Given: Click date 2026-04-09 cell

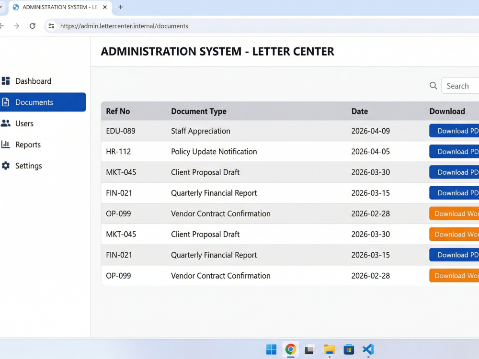Looking at the screenshot, I should (371, 131).
